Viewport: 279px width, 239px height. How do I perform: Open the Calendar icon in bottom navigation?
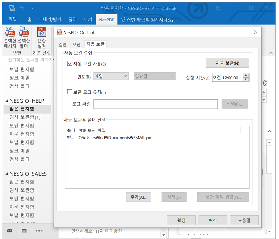[24, 231]
